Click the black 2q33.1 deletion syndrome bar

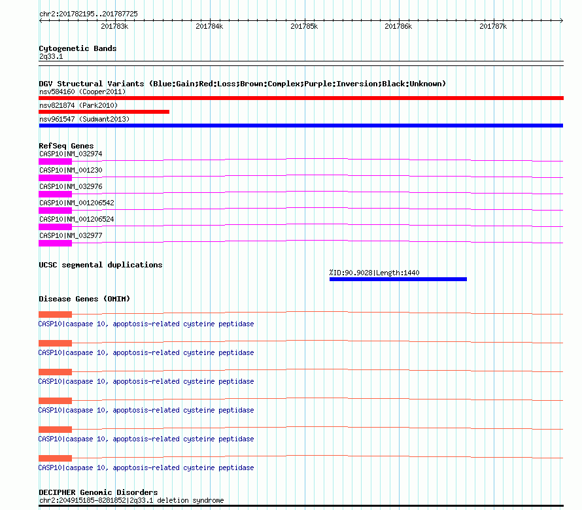coord(301,505)
